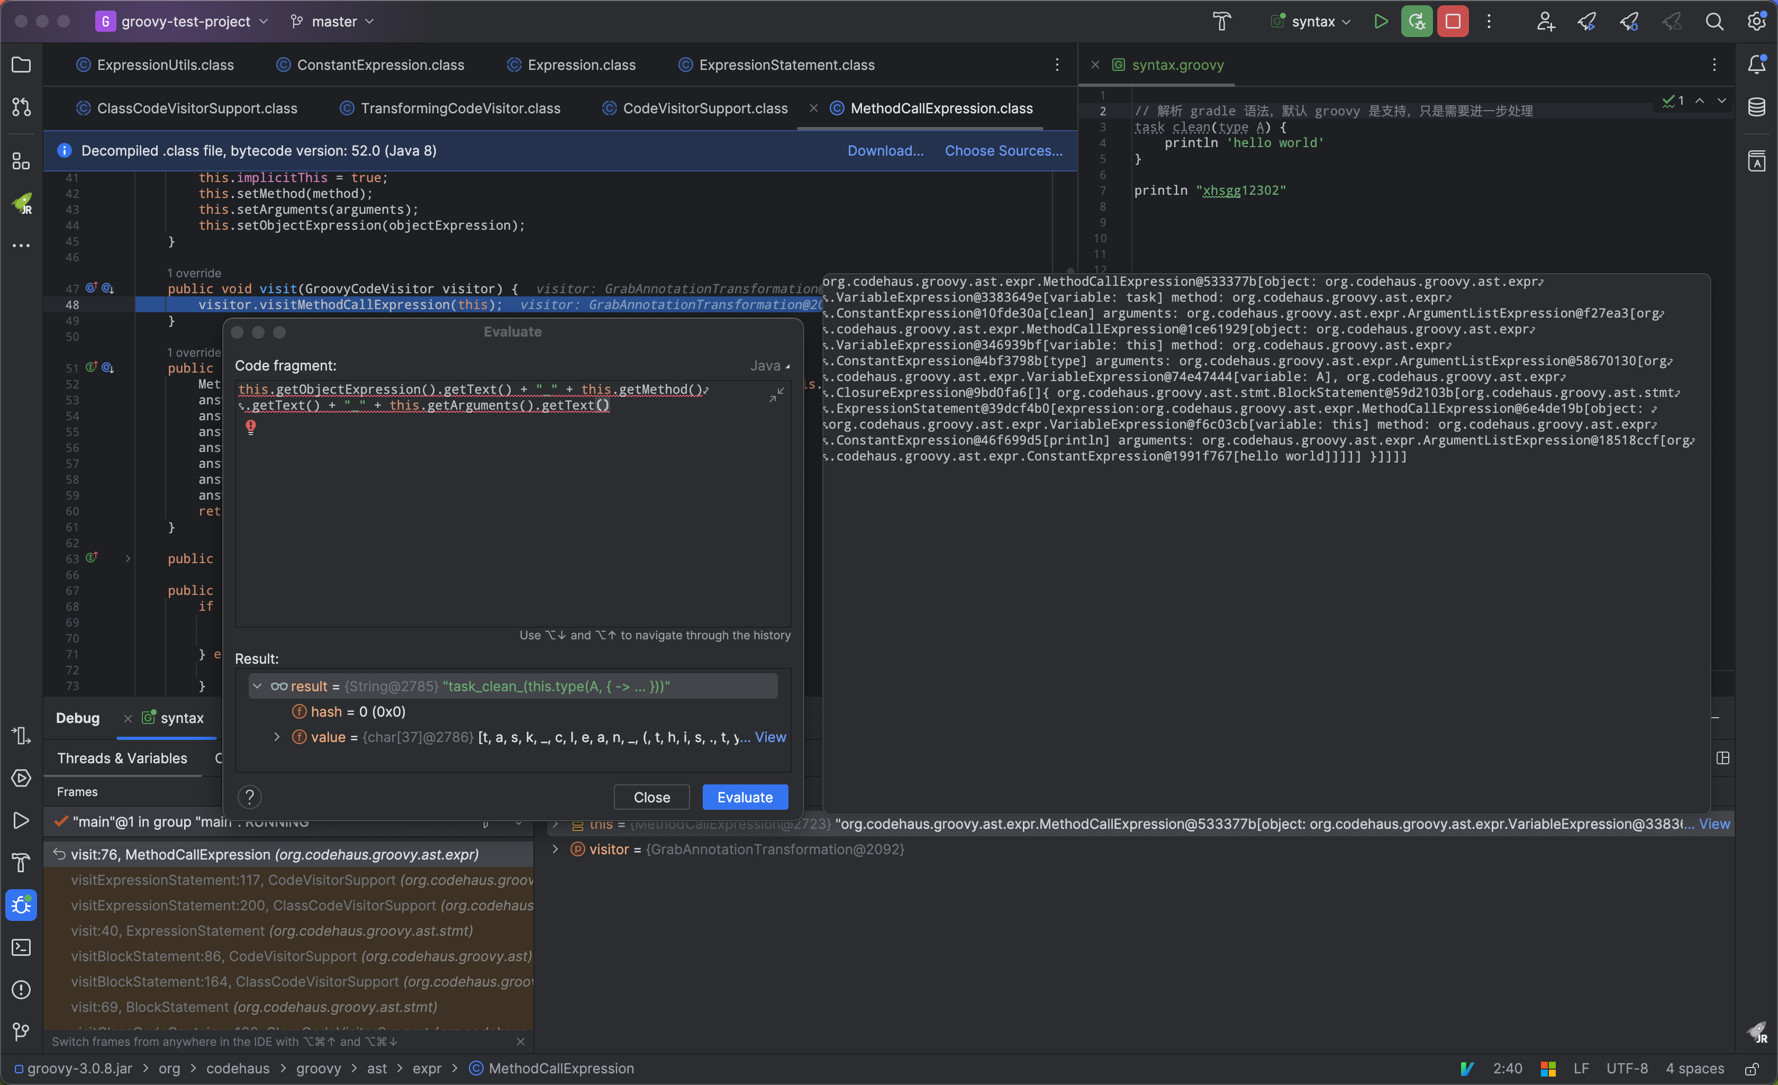Open the Database tool window

tap(1756, 107)
